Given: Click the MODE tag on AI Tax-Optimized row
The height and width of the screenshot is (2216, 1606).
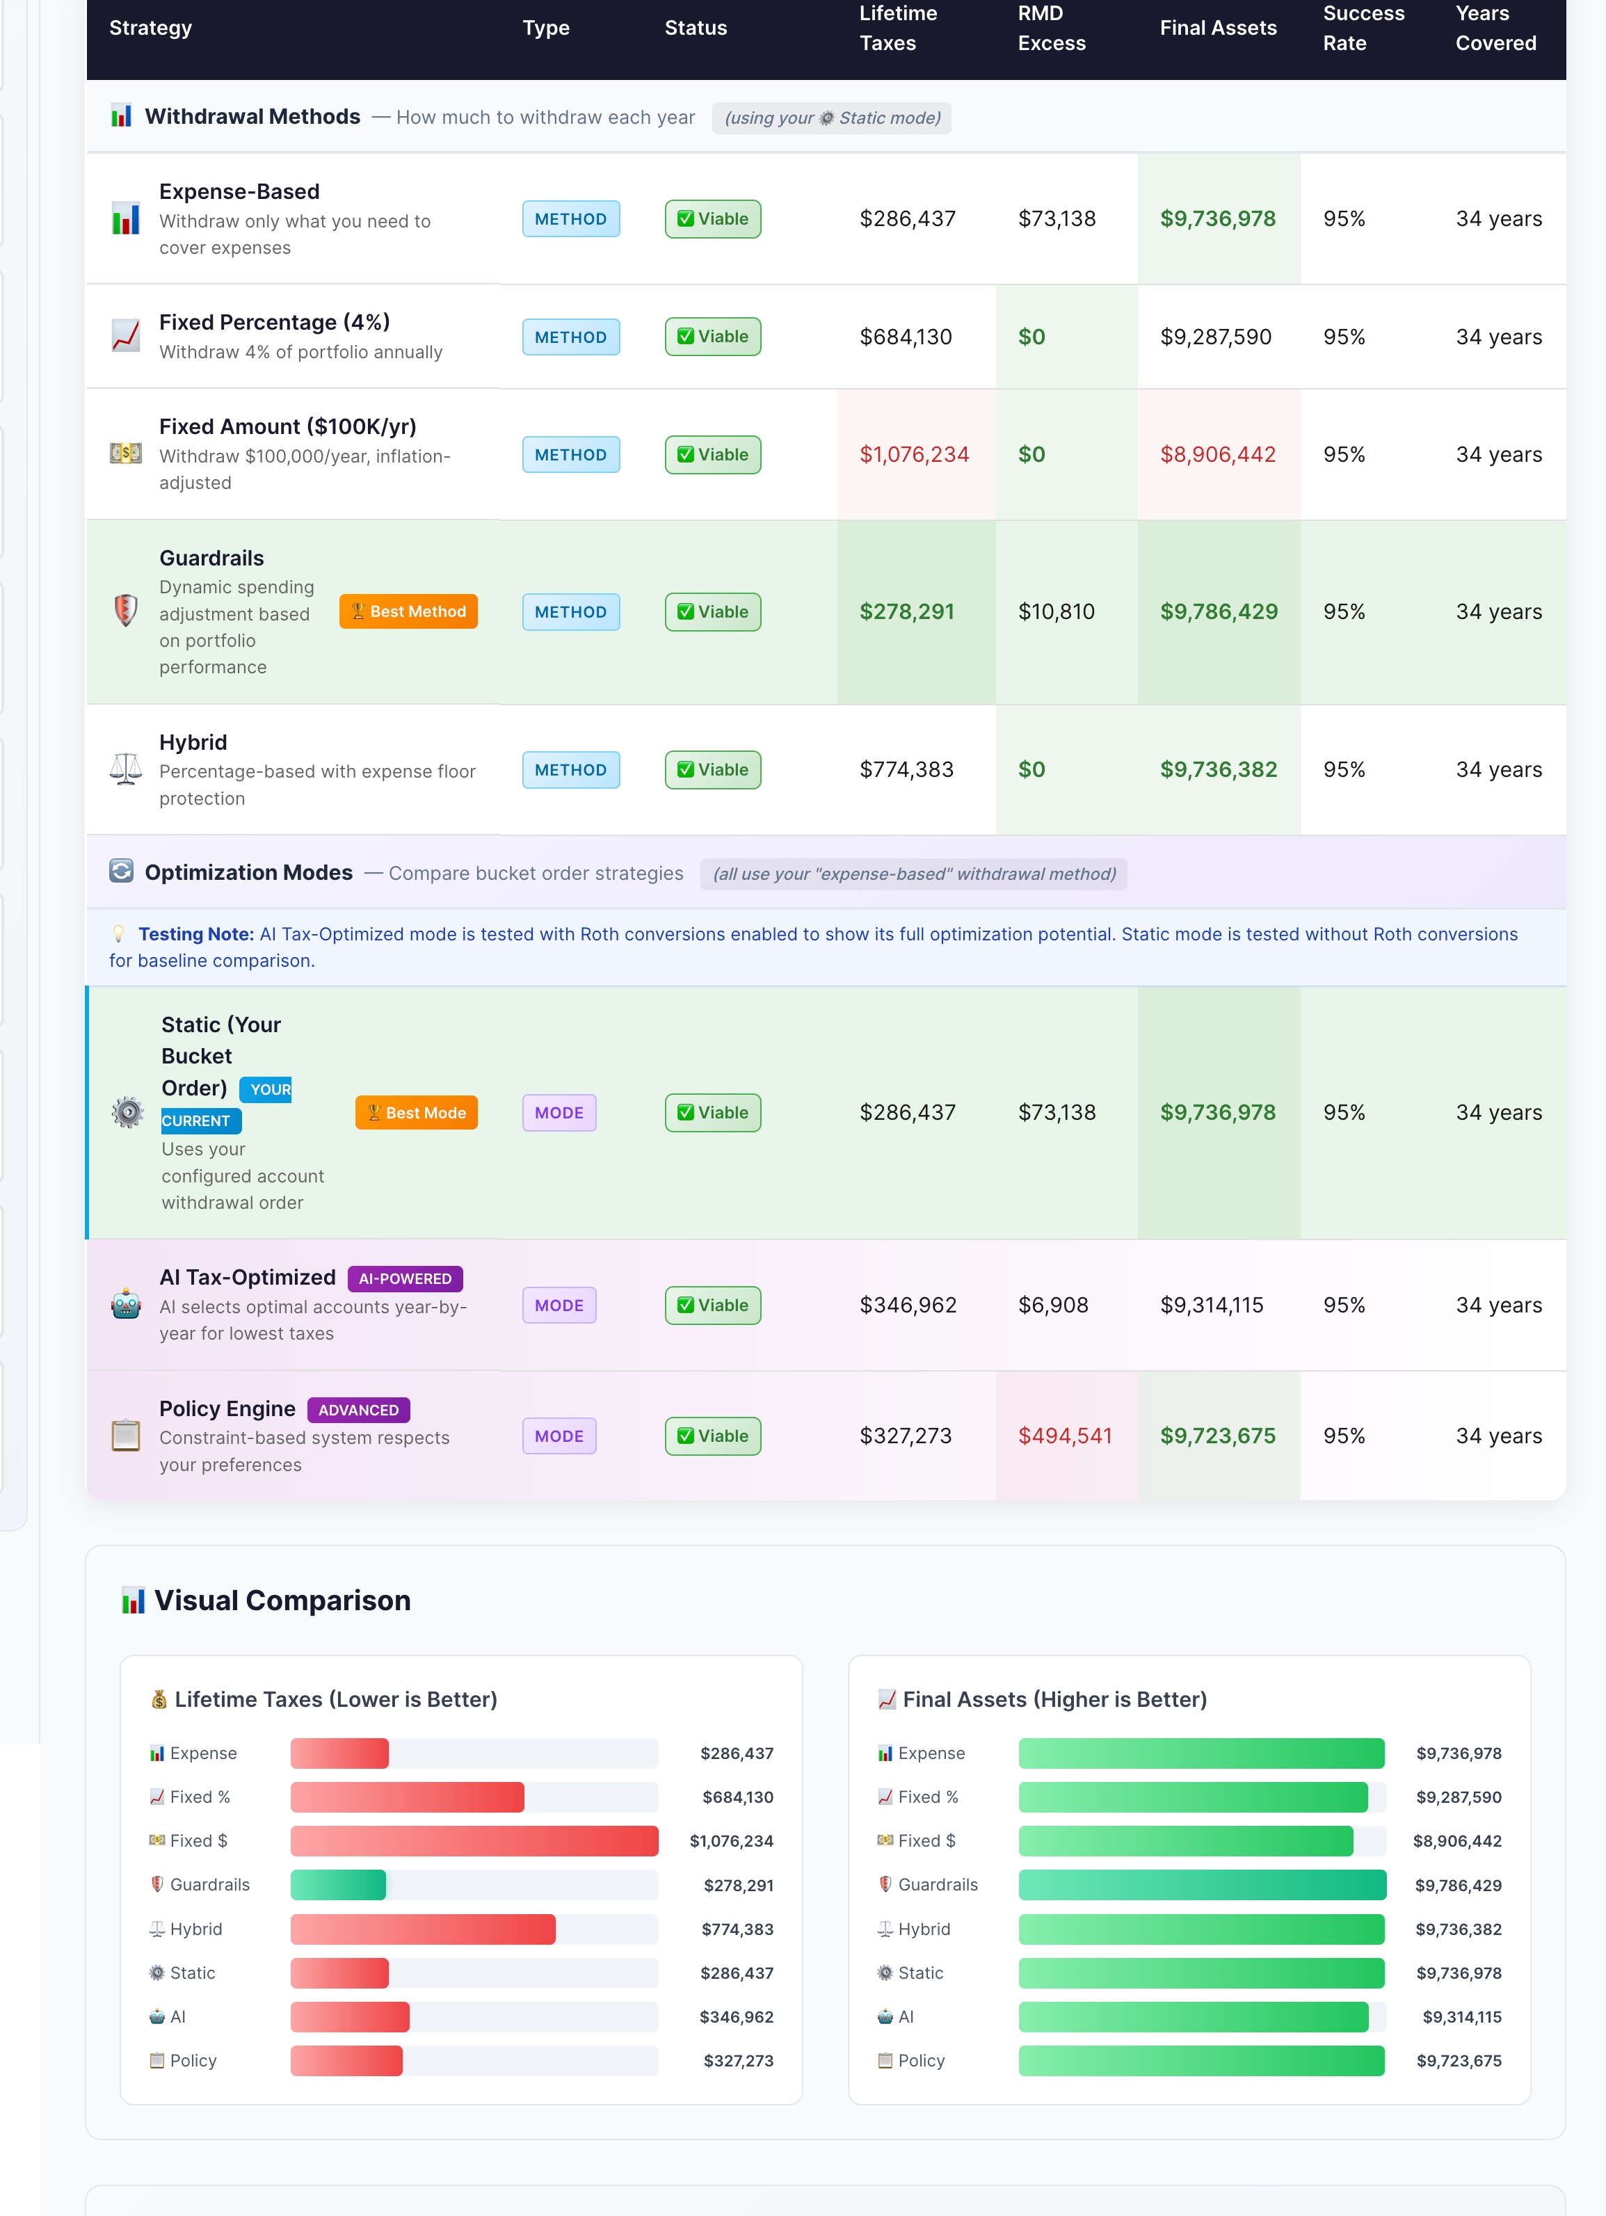Looking at the screenshot, I should [559, 1304].
